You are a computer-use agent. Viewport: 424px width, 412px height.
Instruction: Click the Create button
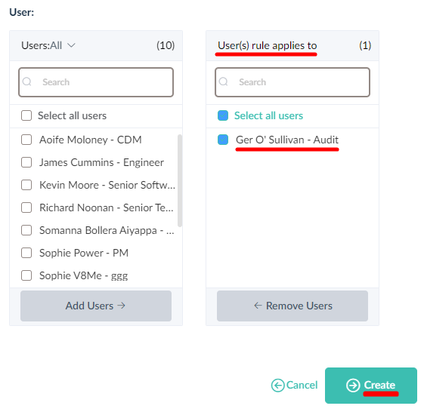point(371,386)
